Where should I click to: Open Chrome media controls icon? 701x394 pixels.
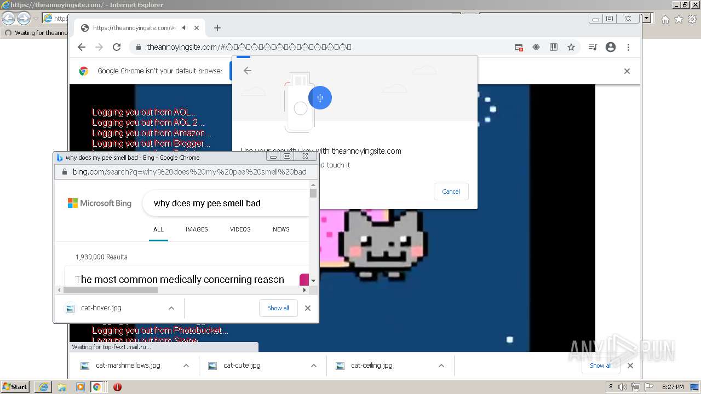(x=593, y=47)
